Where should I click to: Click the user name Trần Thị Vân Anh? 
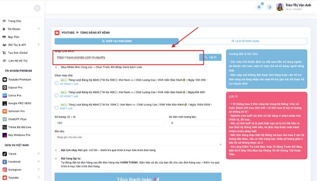click(x=298, y=5)
